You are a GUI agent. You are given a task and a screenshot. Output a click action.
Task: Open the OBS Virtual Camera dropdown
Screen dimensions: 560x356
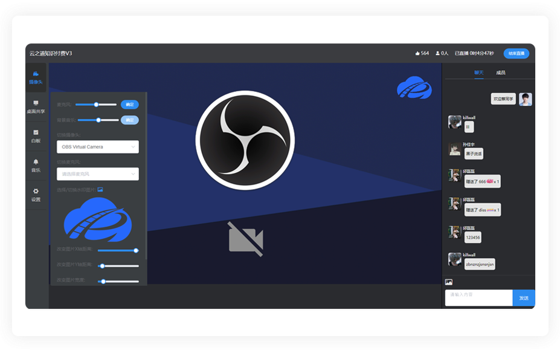click(97, 147)
